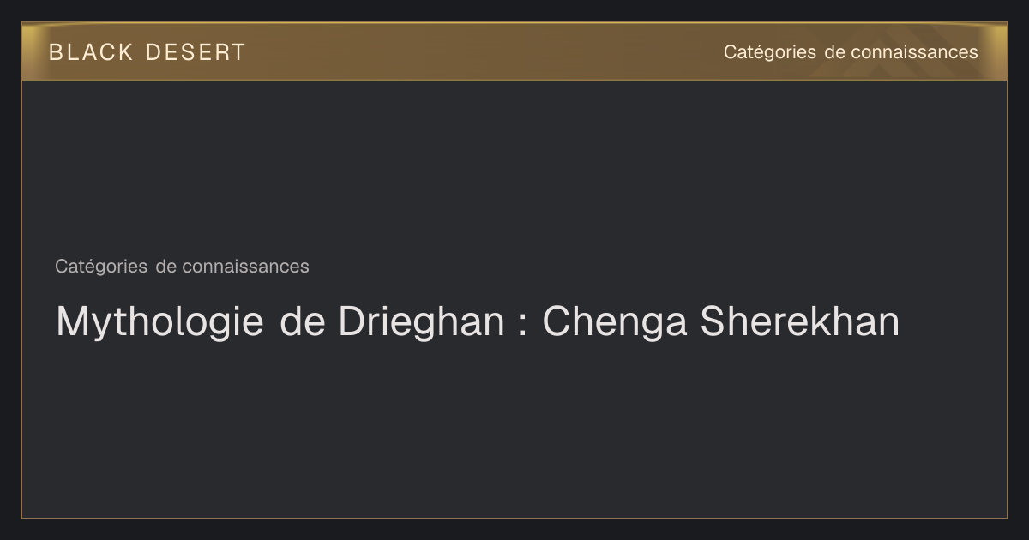Click the empty golden header banner center

[480, 51]
